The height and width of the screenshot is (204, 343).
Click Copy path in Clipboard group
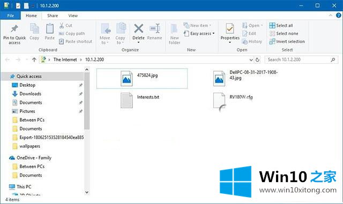point(72,34)
